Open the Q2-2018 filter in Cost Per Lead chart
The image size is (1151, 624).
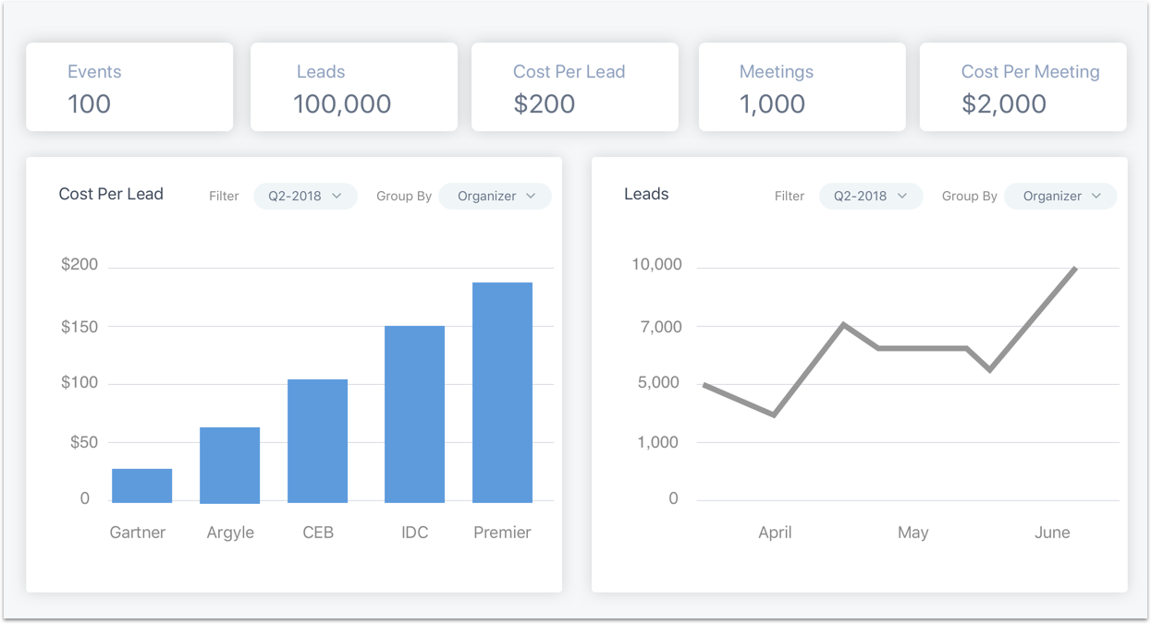(x=305, y=196)
